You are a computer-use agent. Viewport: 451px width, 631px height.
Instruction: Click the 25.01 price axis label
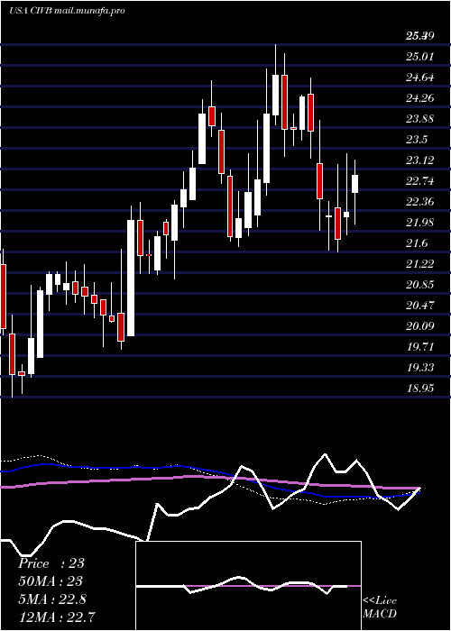(x=419, y=56)
